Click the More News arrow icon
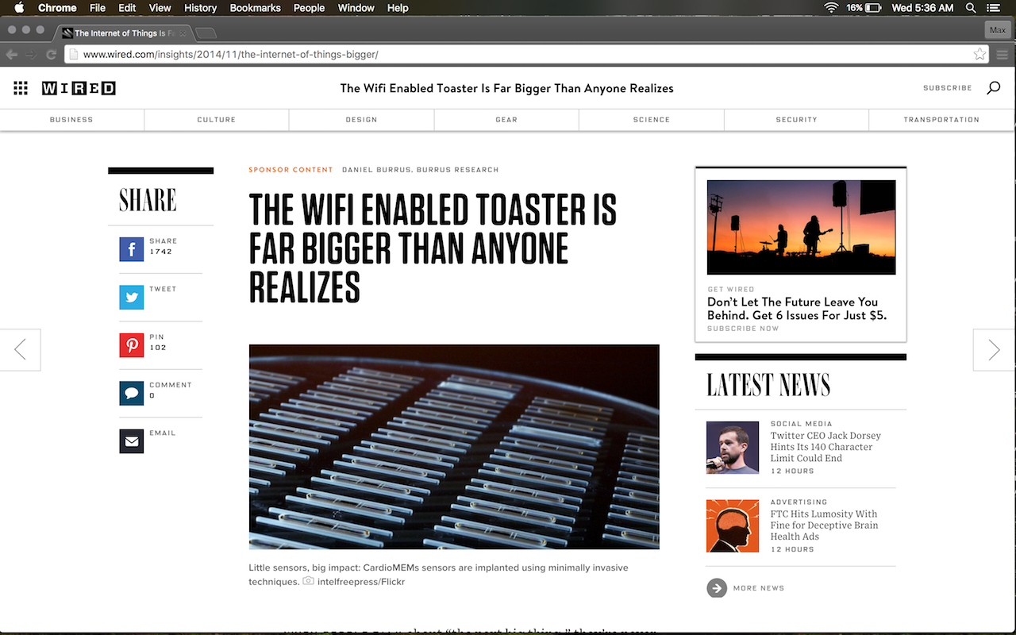 tap(717, 588)
